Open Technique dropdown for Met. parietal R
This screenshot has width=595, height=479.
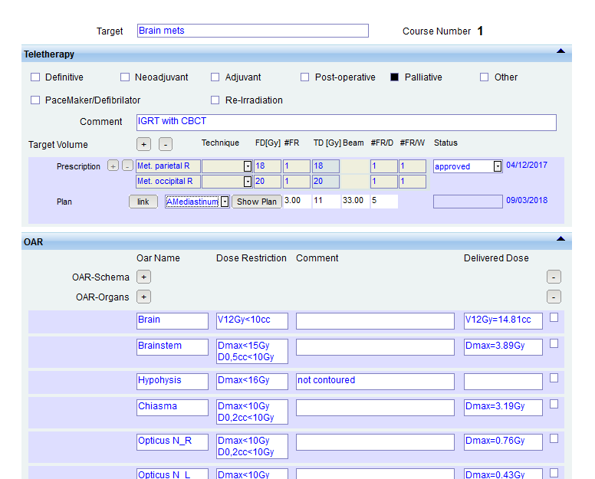[248, 166]
